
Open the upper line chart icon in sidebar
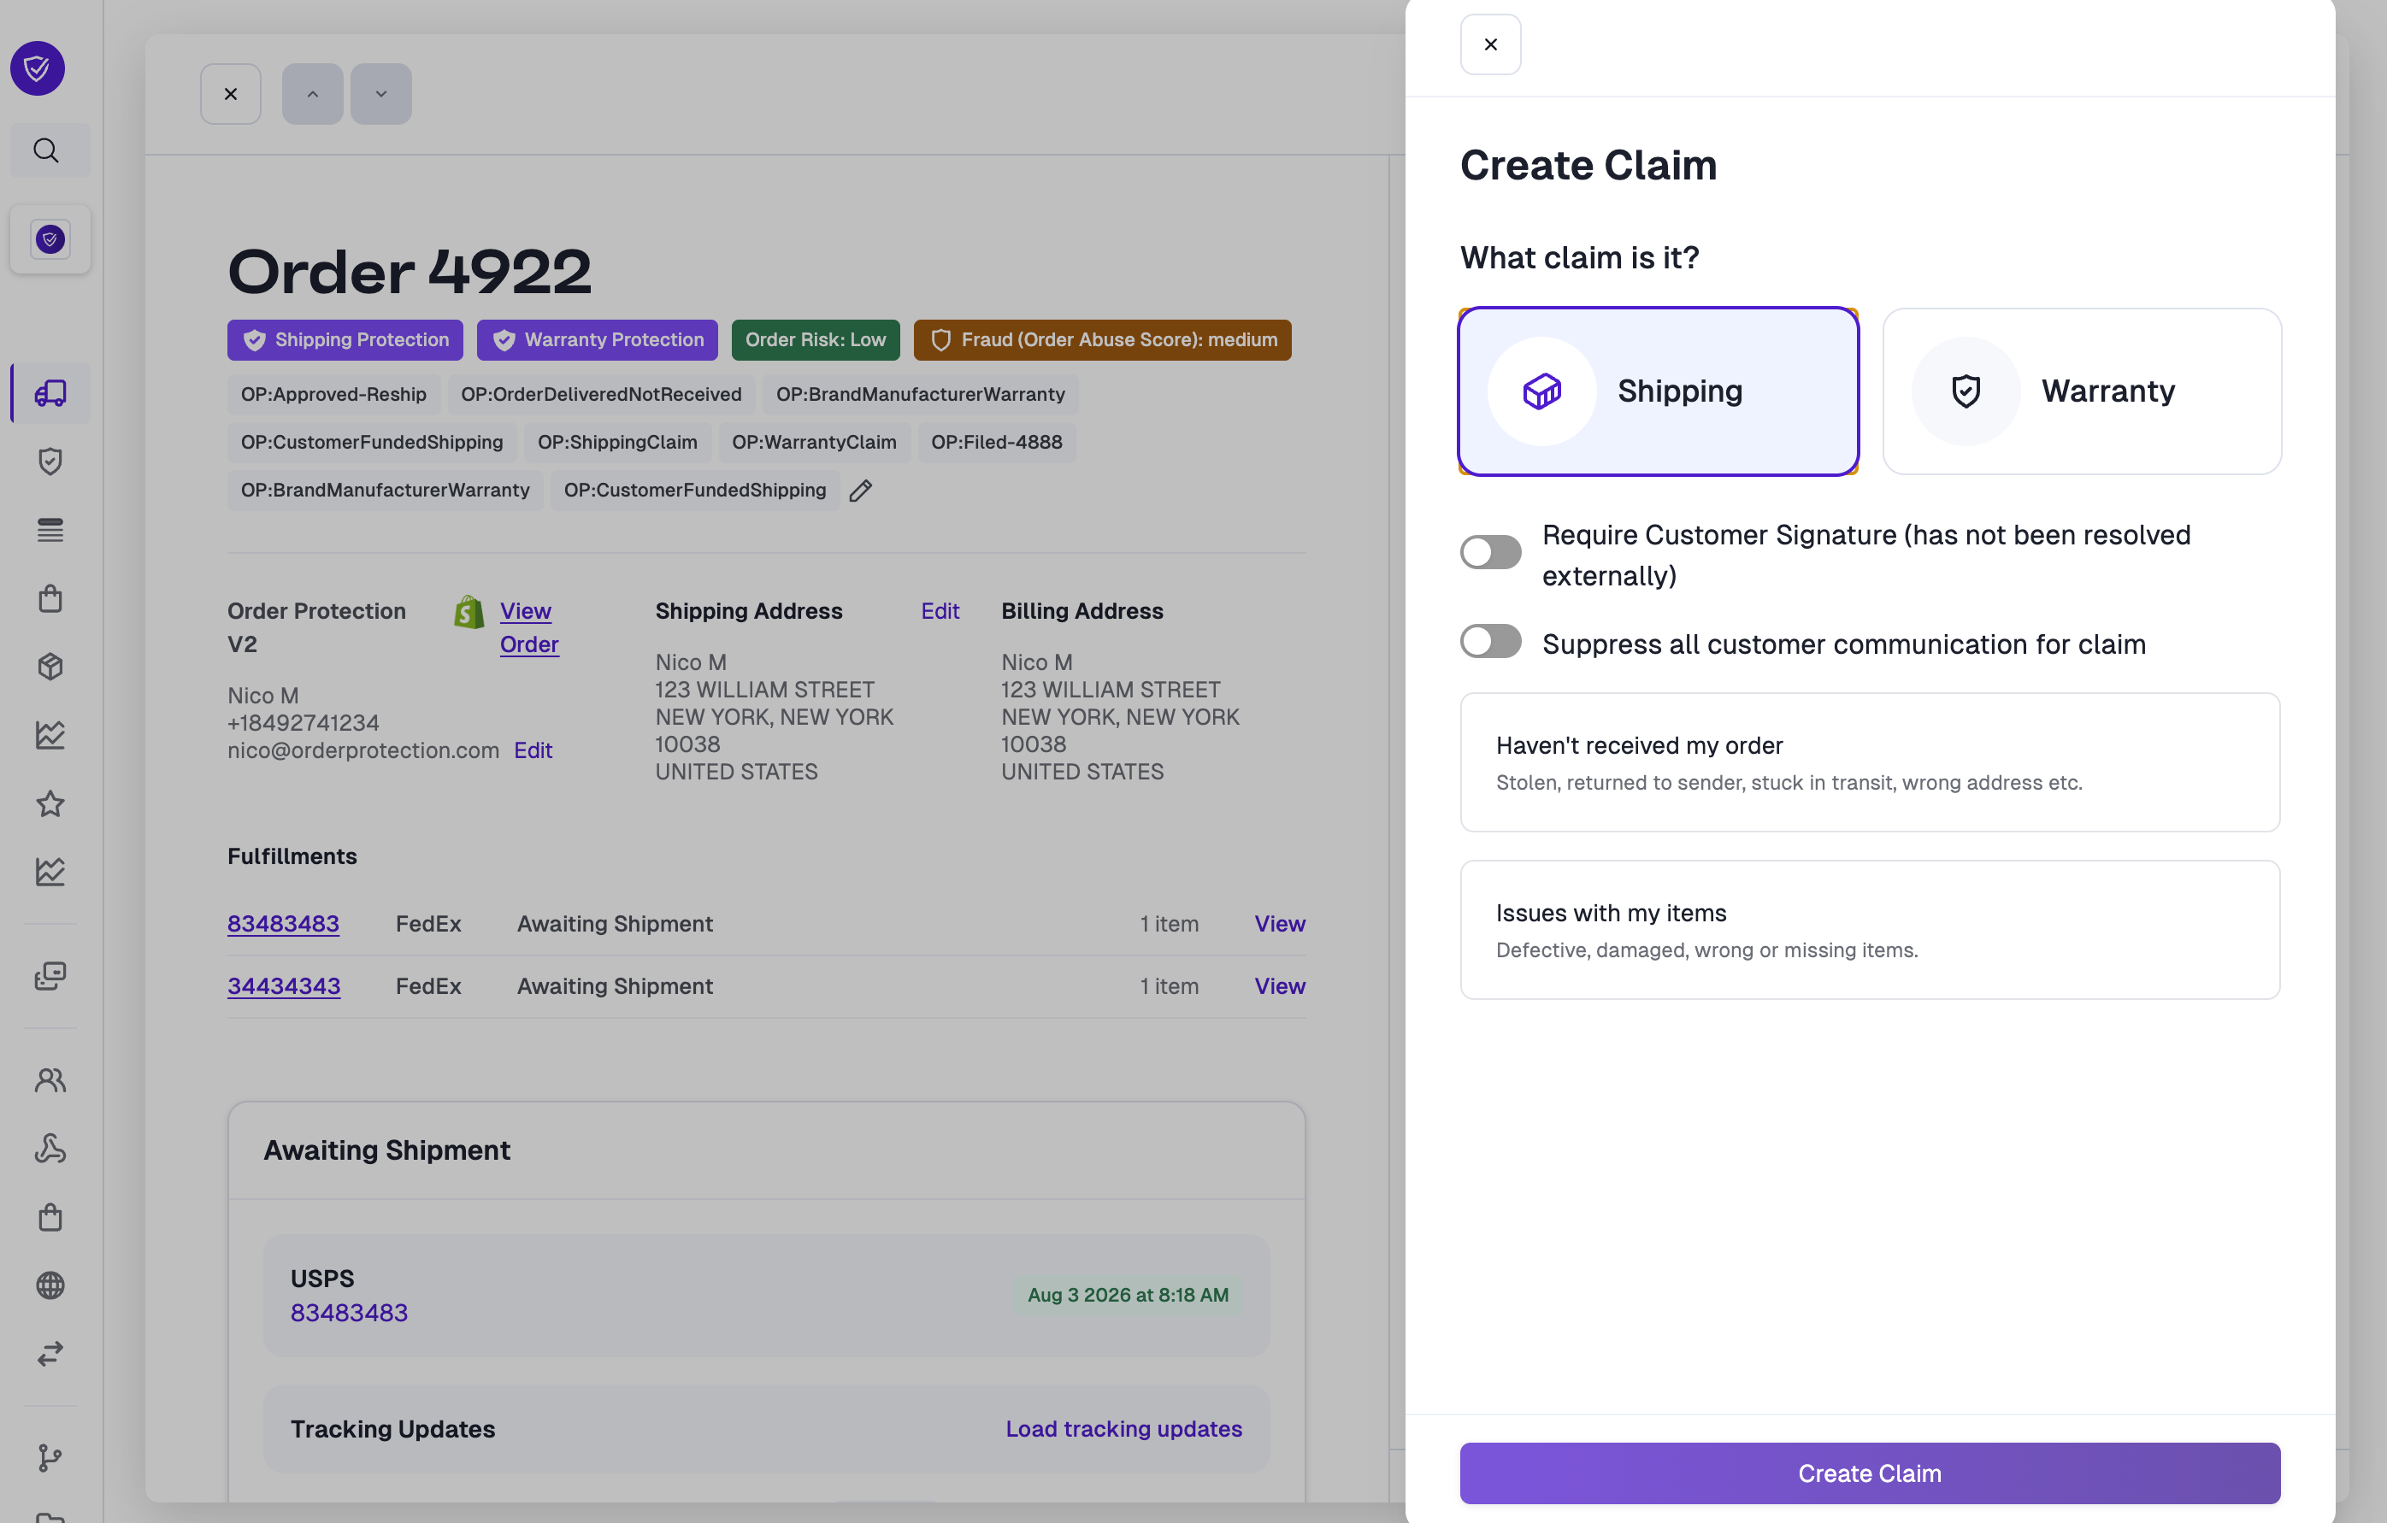click(50, 735)
